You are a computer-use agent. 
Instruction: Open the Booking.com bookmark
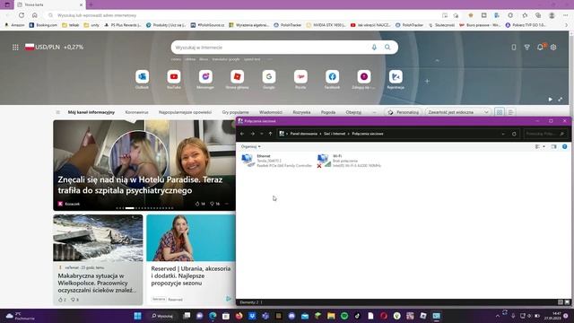tap(43, 25)
